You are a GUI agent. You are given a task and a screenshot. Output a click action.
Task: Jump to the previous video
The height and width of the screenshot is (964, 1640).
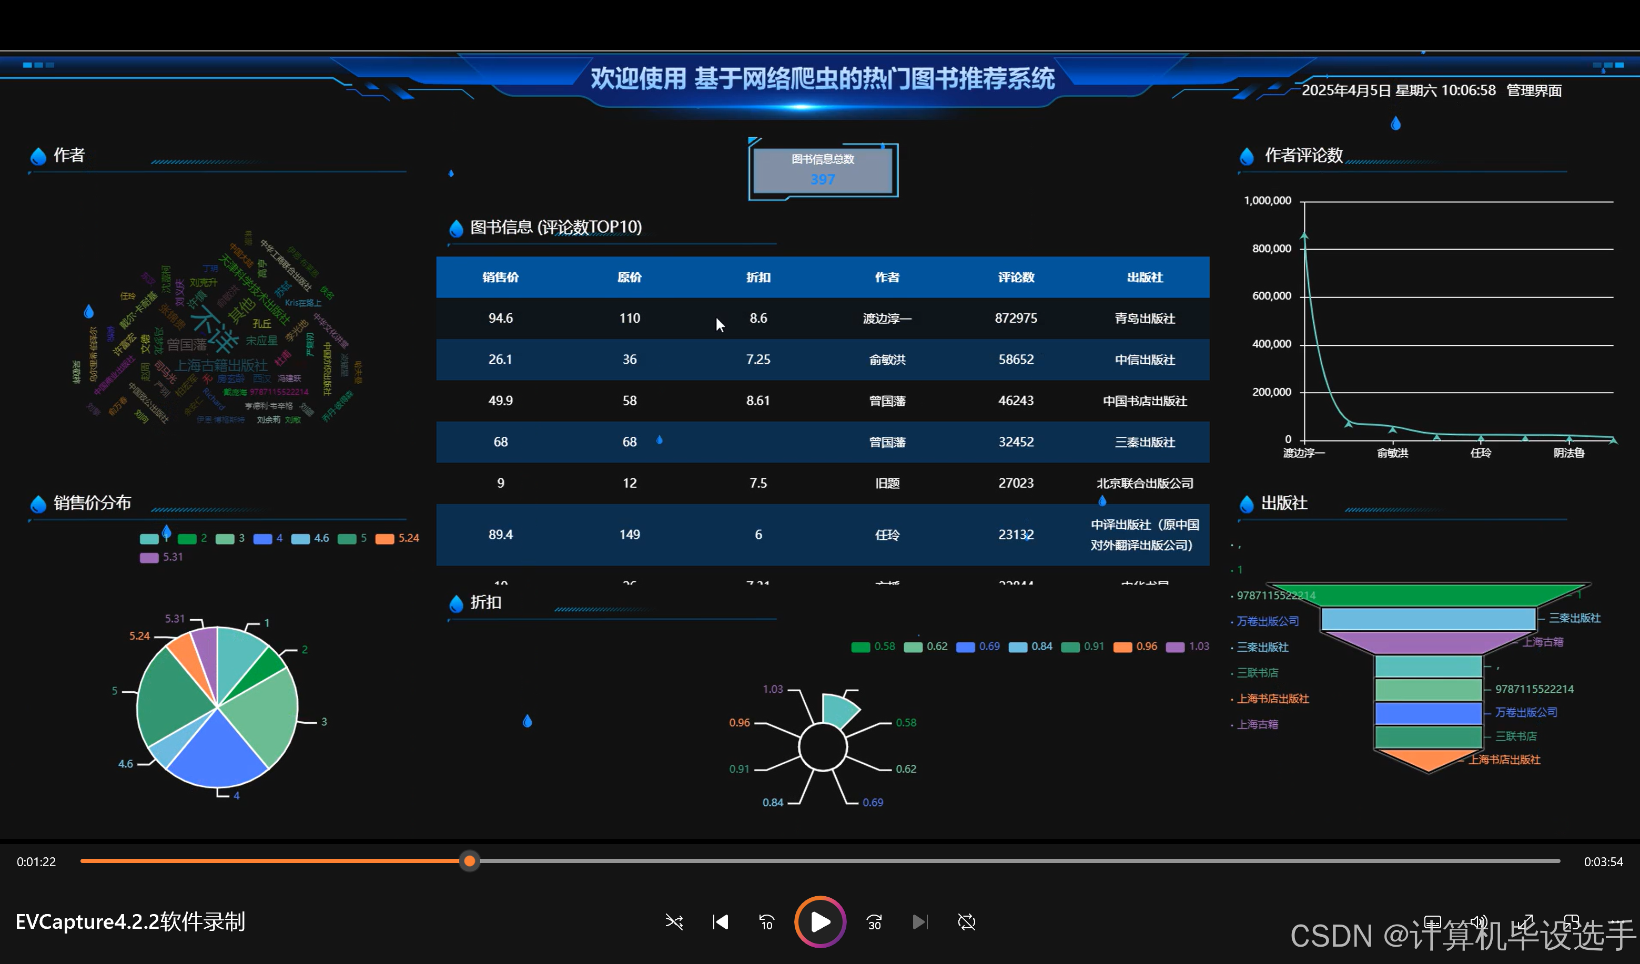click(x=720, y=922)
